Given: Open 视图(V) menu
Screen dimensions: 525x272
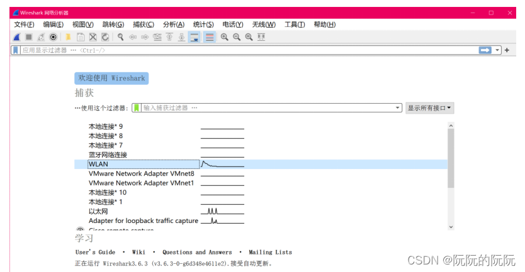Looking at the screenshot, I should tap(82, 24).
